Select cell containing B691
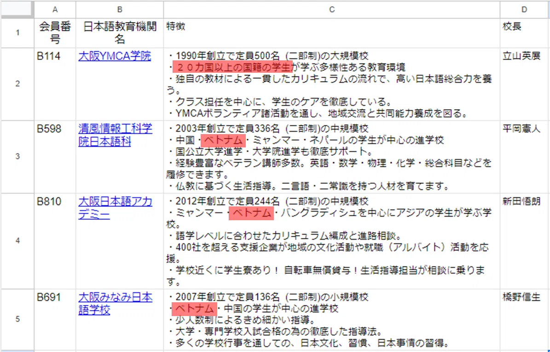The height and width of the screenshot is (352, 550). pos(55,319)
